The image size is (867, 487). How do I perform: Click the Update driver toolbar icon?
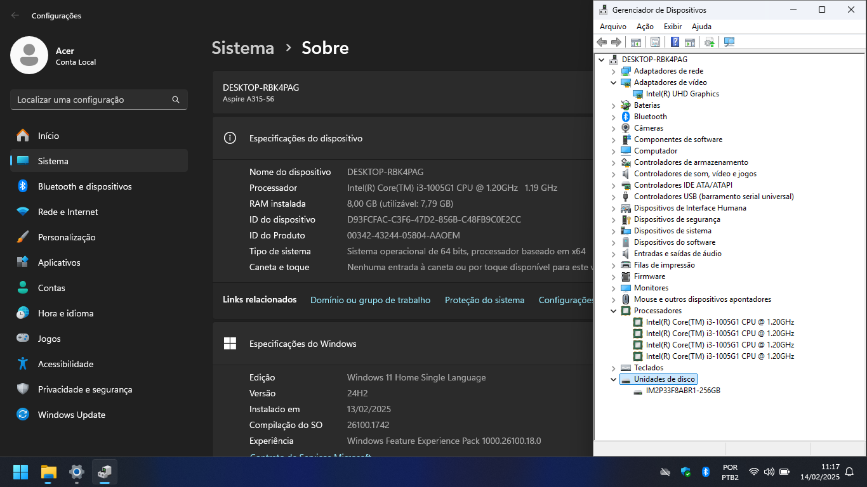710,42
